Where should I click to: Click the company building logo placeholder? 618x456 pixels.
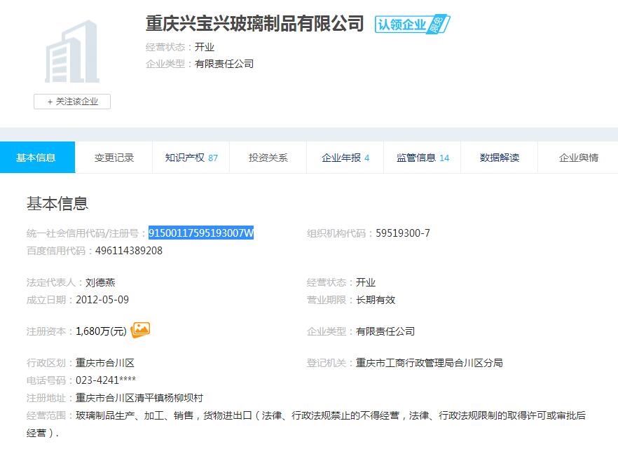72,52
